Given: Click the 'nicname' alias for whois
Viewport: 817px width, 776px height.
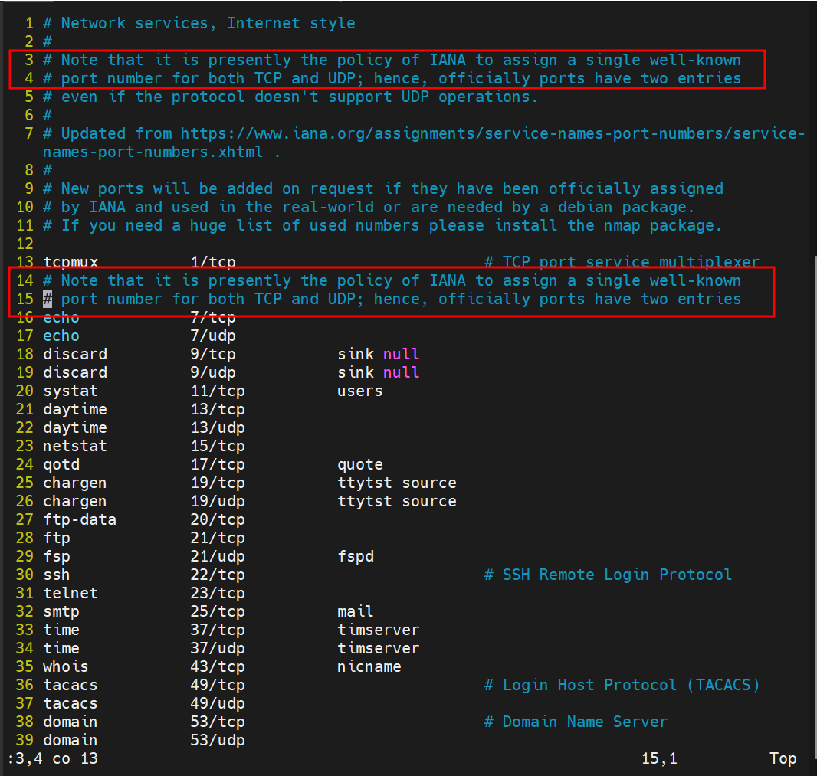Looking at the screenshot, I should tap(369, 666).
